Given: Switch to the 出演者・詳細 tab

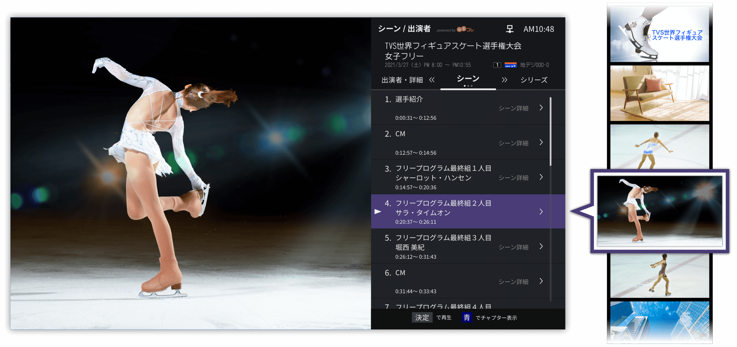Looking at the screenshot, I should (402, 80).
